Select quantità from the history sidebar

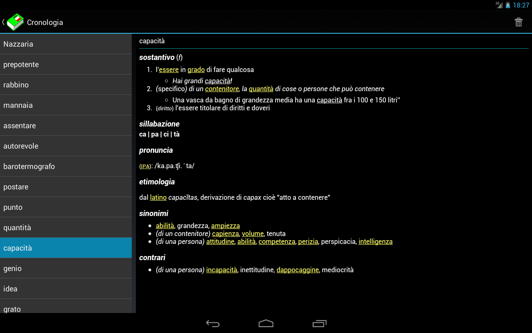point(66,227)
